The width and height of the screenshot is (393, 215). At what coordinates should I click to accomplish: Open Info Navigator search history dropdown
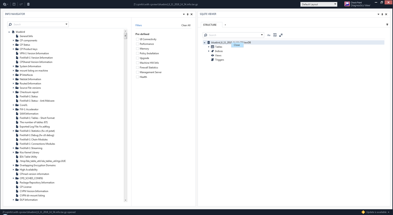[x=66, y=24]
